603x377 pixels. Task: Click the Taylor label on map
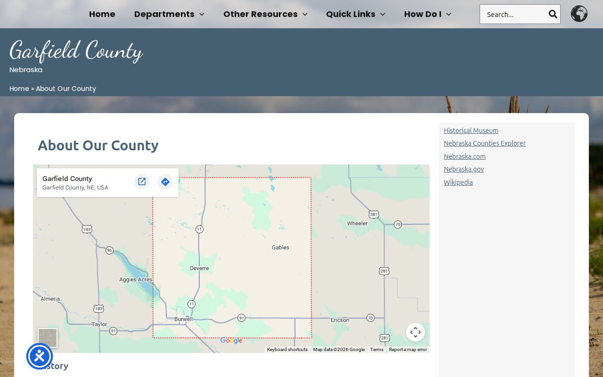pos(99,324)
